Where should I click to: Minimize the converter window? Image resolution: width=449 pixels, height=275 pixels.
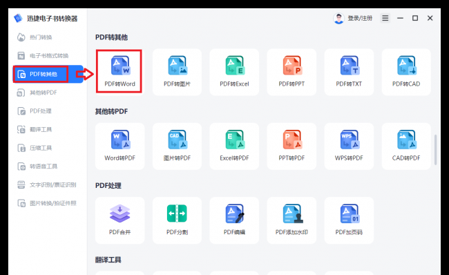point(400,18)
